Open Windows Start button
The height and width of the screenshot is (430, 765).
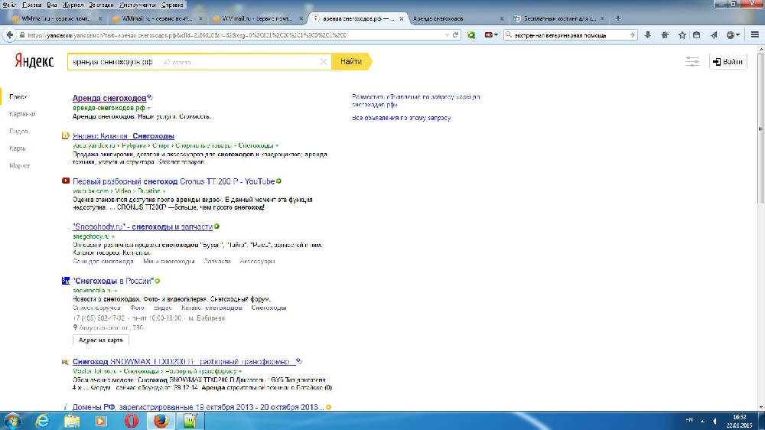[12, 421]
